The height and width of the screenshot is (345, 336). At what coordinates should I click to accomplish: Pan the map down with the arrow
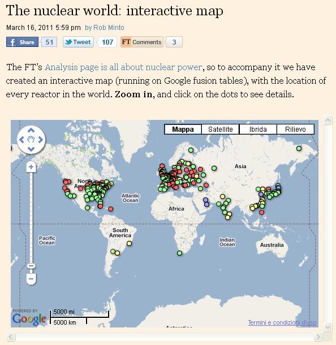pyautogui.click(x=31, y=149)
